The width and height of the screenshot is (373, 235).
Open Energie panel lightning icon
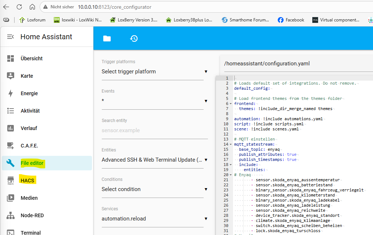pyautogui.click(x=11, y=93)
